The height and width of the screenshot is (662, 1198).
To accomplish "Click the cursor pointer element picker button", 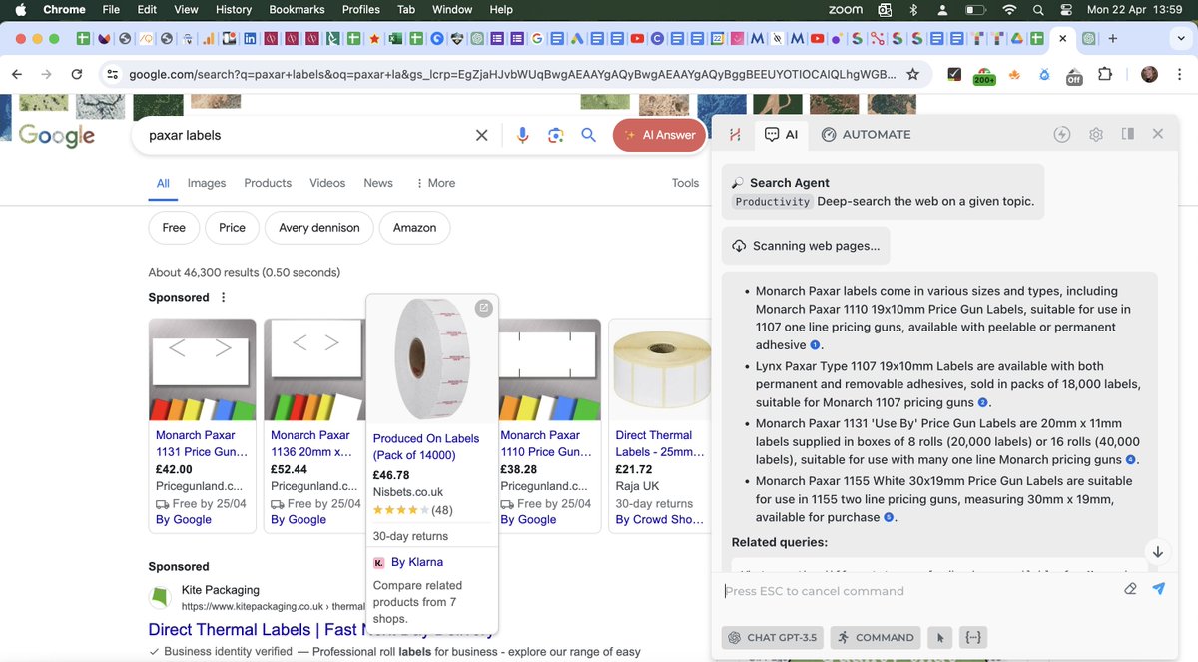I will click(x=939, y=637).
